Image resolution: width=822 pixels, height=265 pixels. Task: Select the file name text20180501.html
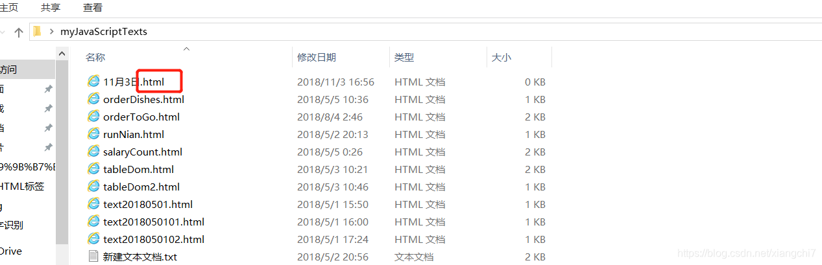coord(148,204)
